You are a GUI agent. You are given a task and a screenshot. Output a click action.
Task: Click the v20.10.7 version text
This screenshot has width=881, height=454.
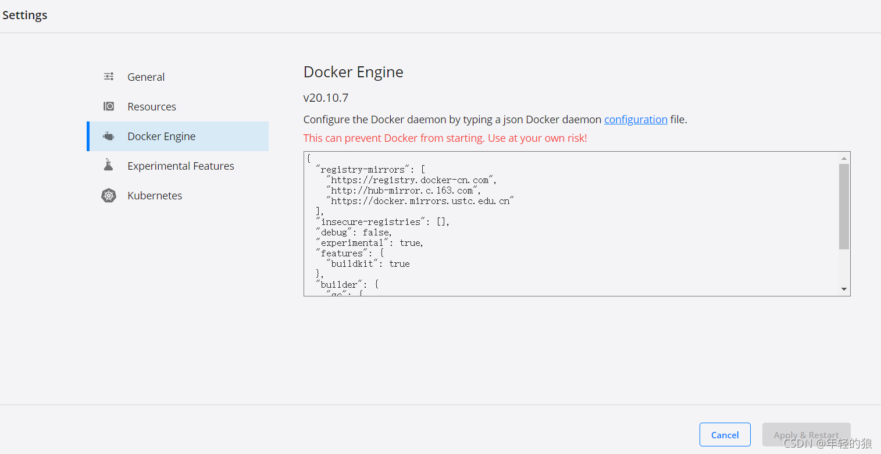[326, 98]
